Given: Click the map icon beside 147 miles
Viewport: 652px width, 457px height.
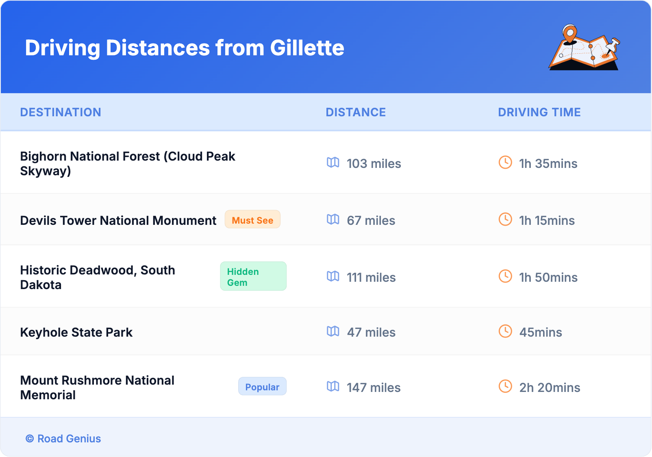Looking at the screenshot, I should coord(333,386).
